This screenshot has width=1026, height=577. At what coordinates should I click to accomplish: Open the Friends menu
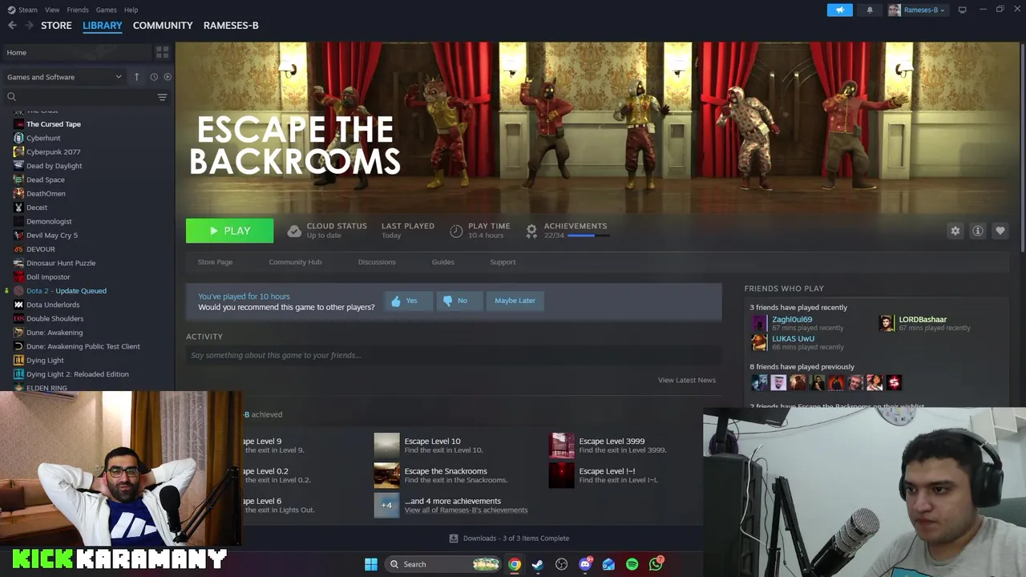coord(78,10)
